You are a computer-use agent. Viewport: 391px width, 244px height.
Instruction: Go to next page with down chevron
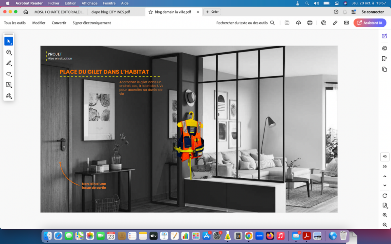[384, 185]
